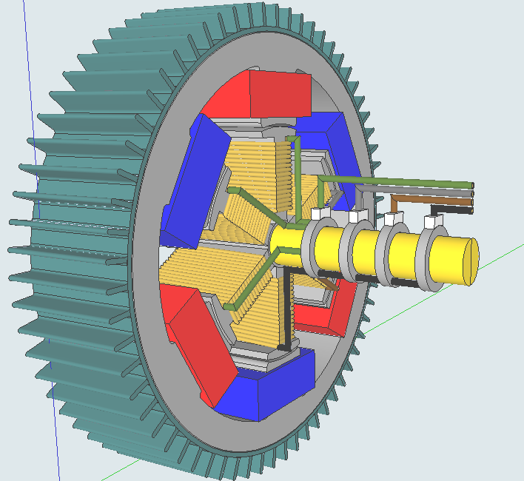Screen dimensions: 524x481
Task: Click the yellow shaft end face
Action: point(469,262)
